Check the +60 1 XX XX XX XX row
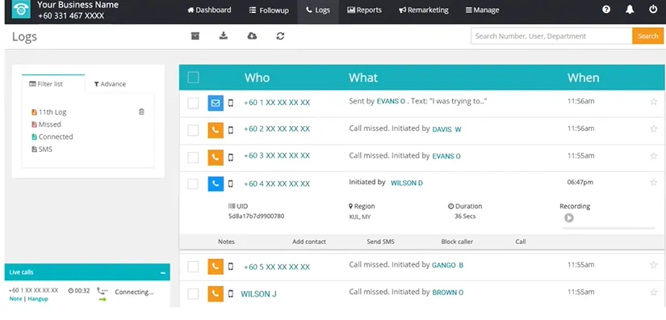The image size is (666, 320). click(x=193, y=103)
